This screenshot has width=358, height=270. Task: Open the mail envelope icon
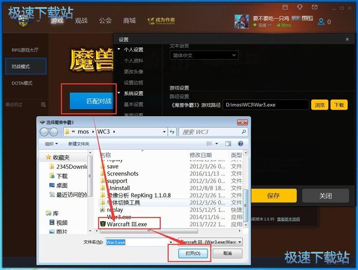(315, 7)
